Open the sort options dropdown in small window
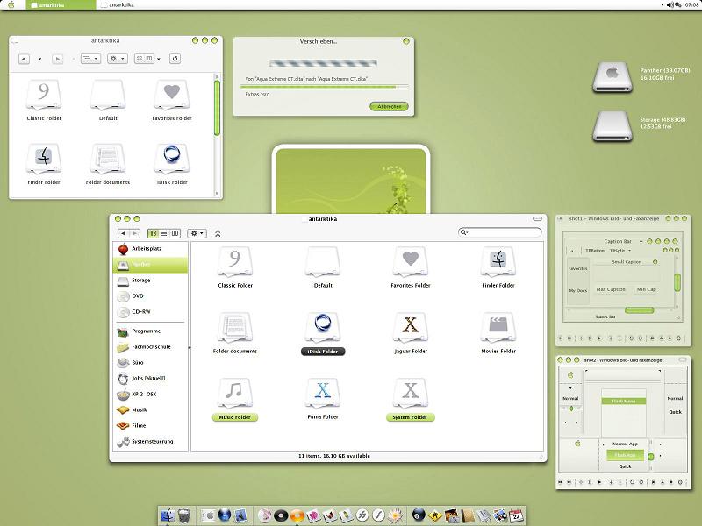Image resolution: width=702 pixels, height=526 pixels. click(x=90, y=59)
